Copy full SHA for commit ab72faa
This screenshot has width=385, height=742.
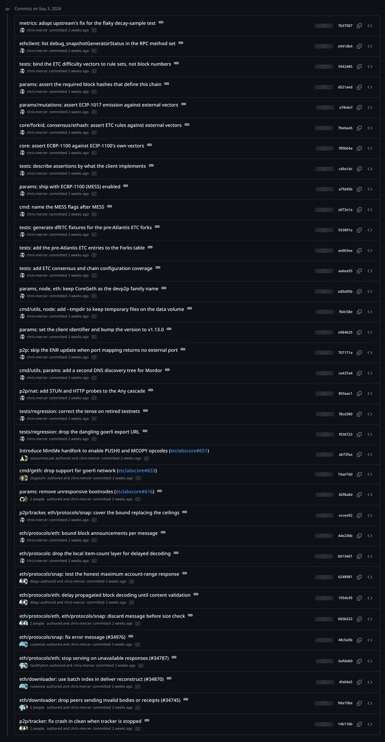(359, 454)
